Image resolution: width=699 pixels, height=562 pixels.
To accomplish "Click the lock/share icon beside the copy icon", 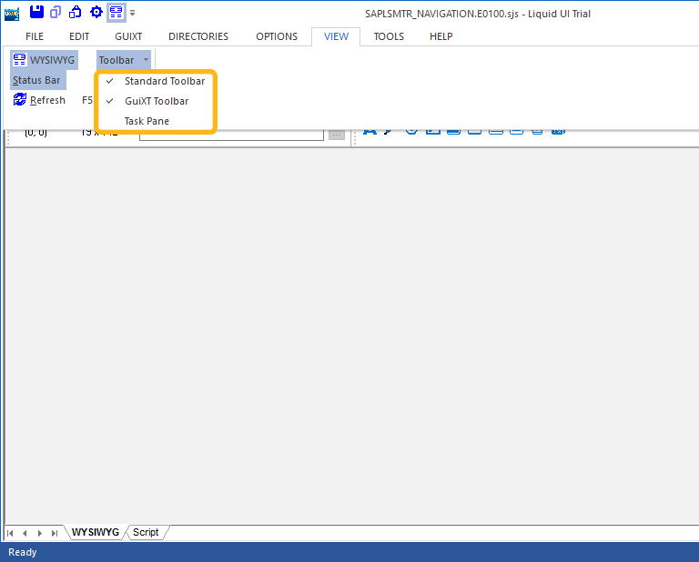I will 76,12.
